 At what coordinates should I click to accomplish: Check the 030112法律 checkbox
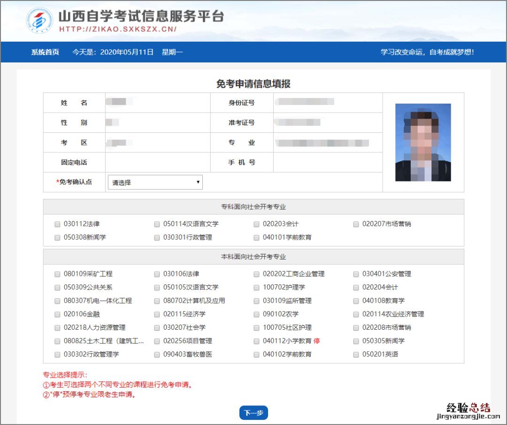57,224
